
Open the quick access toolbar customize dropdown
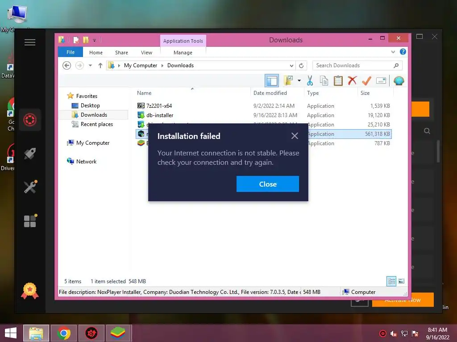pyautogui.click(x=95, y=40)
